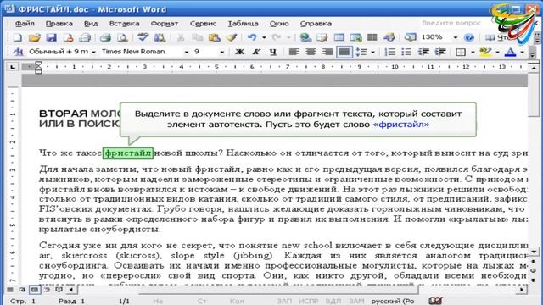The height and width of the screenshot is (305, 543).
Task: Click русский language status indicator
Action: [393, 302]
